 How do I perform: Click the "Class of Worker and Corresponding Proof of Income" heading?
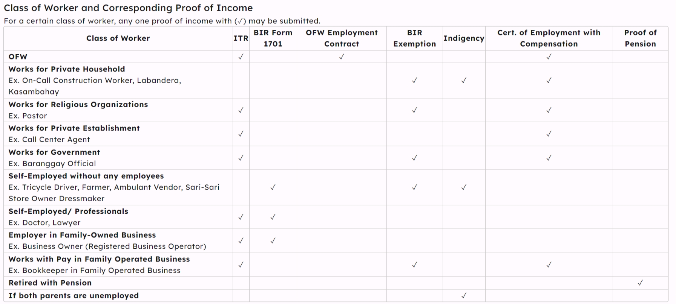(x=128, y=8)
